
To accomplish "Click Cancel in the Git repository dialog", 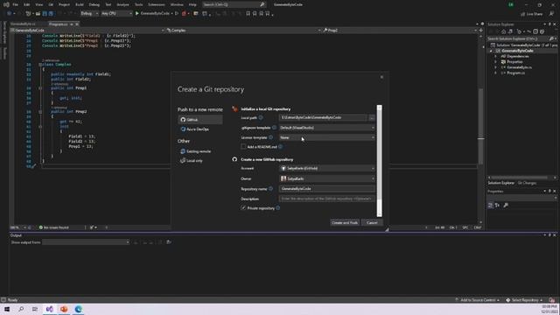I will click(372, 222).
